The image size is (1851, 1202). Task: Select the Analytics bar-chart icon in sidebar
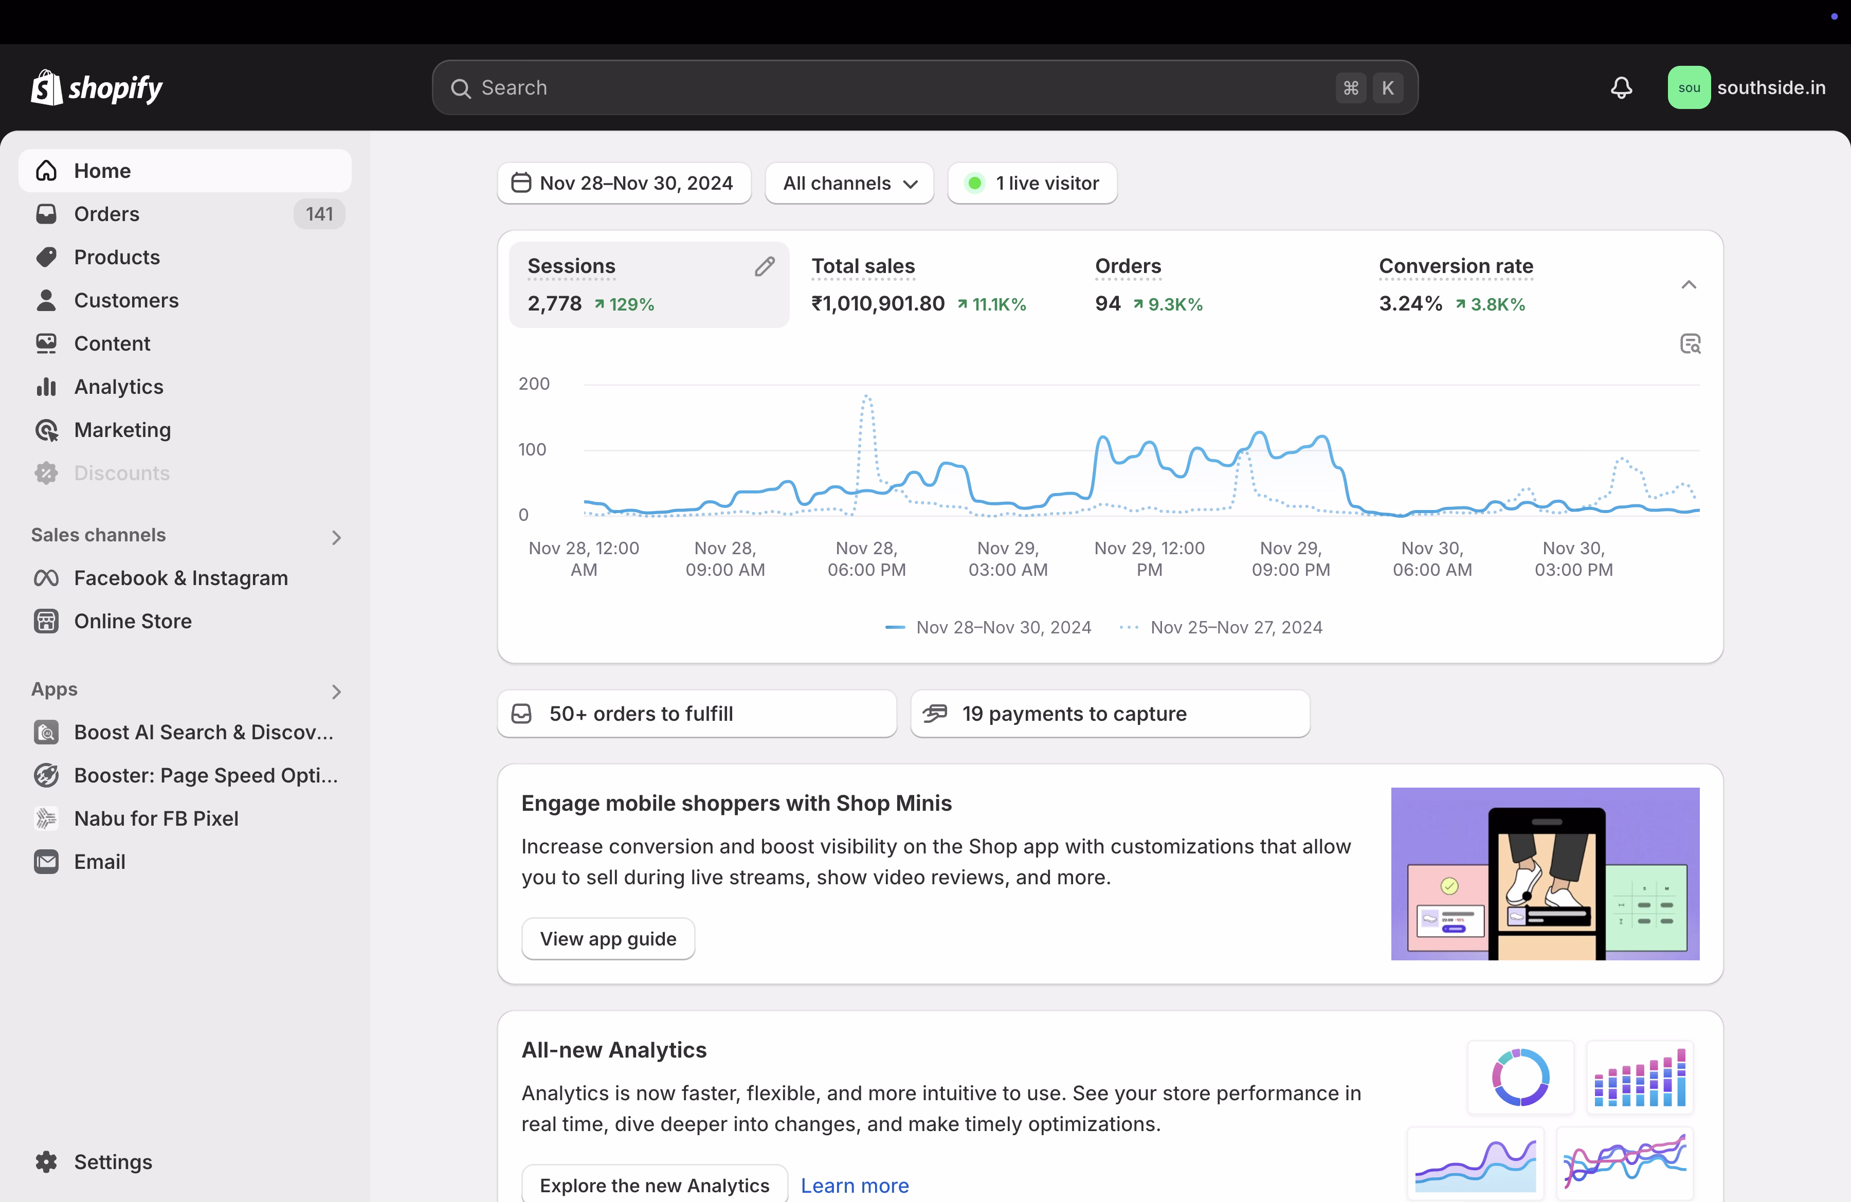46,387
